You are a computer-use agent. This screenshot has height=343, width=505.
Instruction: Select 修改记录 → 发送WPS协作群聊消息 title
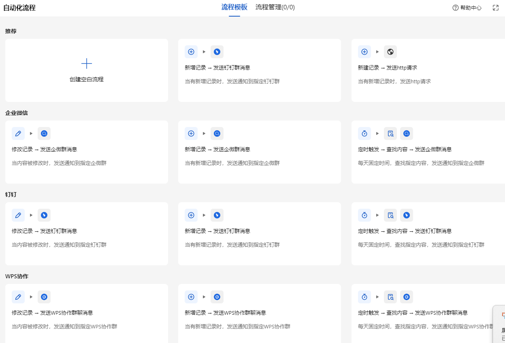click(52, 313)
